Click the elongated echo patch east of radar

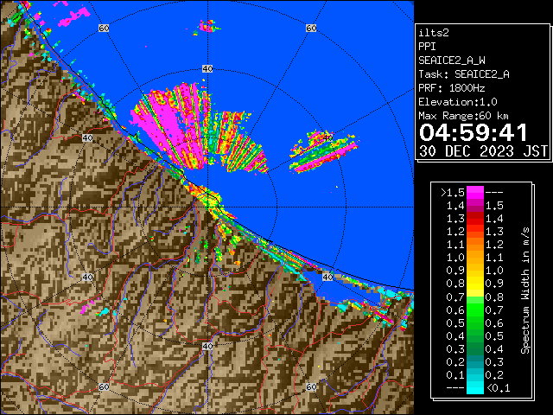323,152
